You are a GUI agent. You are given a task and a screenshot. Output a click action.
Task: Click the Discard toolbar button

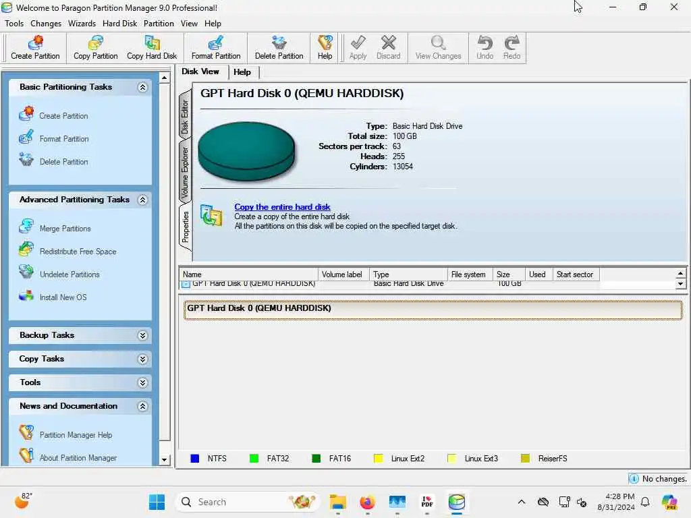pos(388,48)
